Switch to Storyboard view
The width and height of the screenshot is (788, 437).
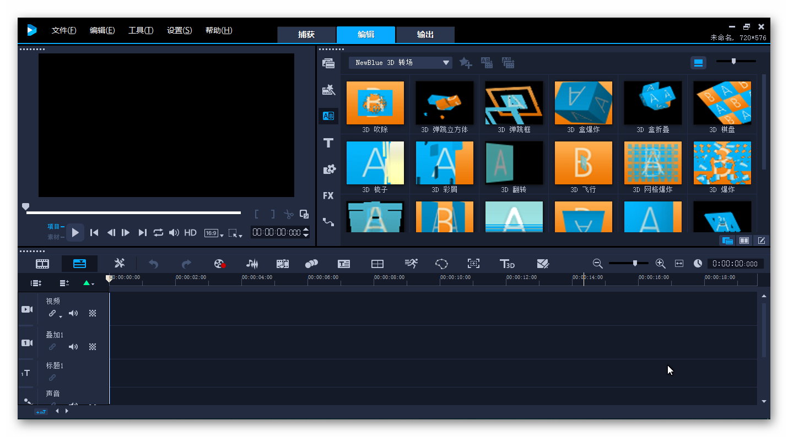(42, 264)
